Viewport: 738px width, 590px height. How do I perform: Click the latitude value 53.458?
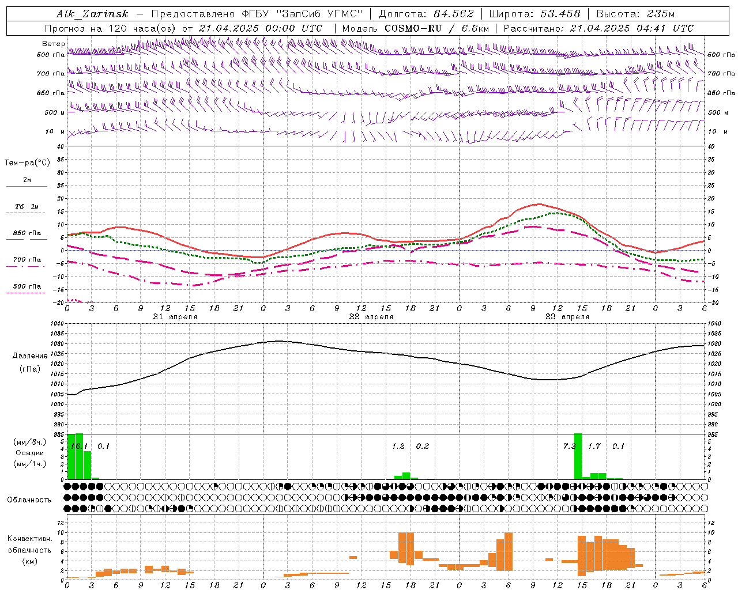[x=560, y=14]
